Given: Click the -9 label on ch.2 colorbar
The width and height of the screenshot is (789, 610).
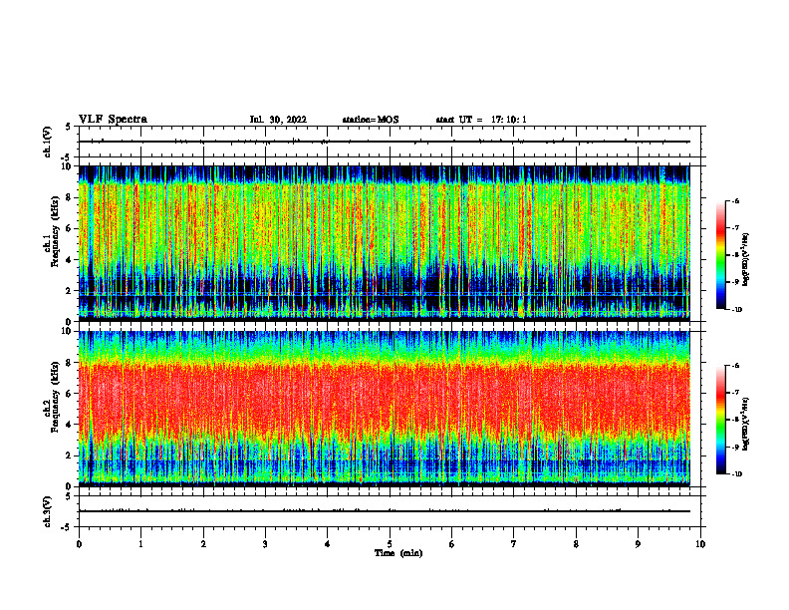Looking at the screenshot, I should pyautogui.click(x=735, y=447).
